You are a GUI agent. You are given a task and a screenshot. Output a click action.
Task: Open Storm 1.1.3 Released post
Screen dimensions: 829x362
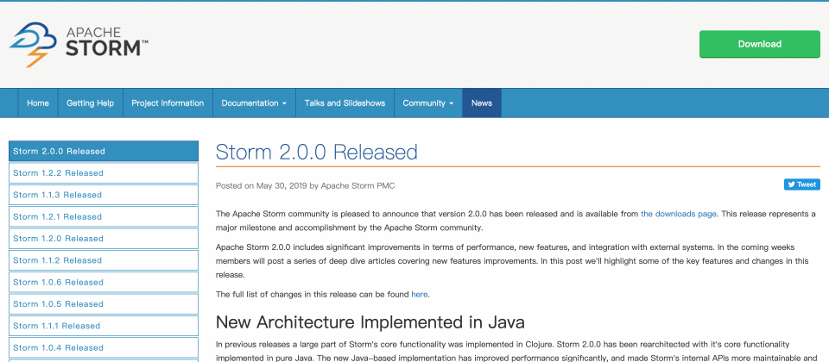(104, 195)
